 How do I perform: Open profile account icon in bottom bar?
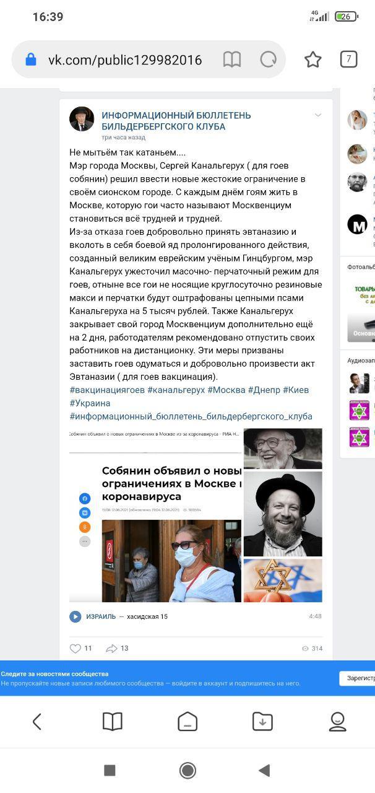click(x=337, y=721)
